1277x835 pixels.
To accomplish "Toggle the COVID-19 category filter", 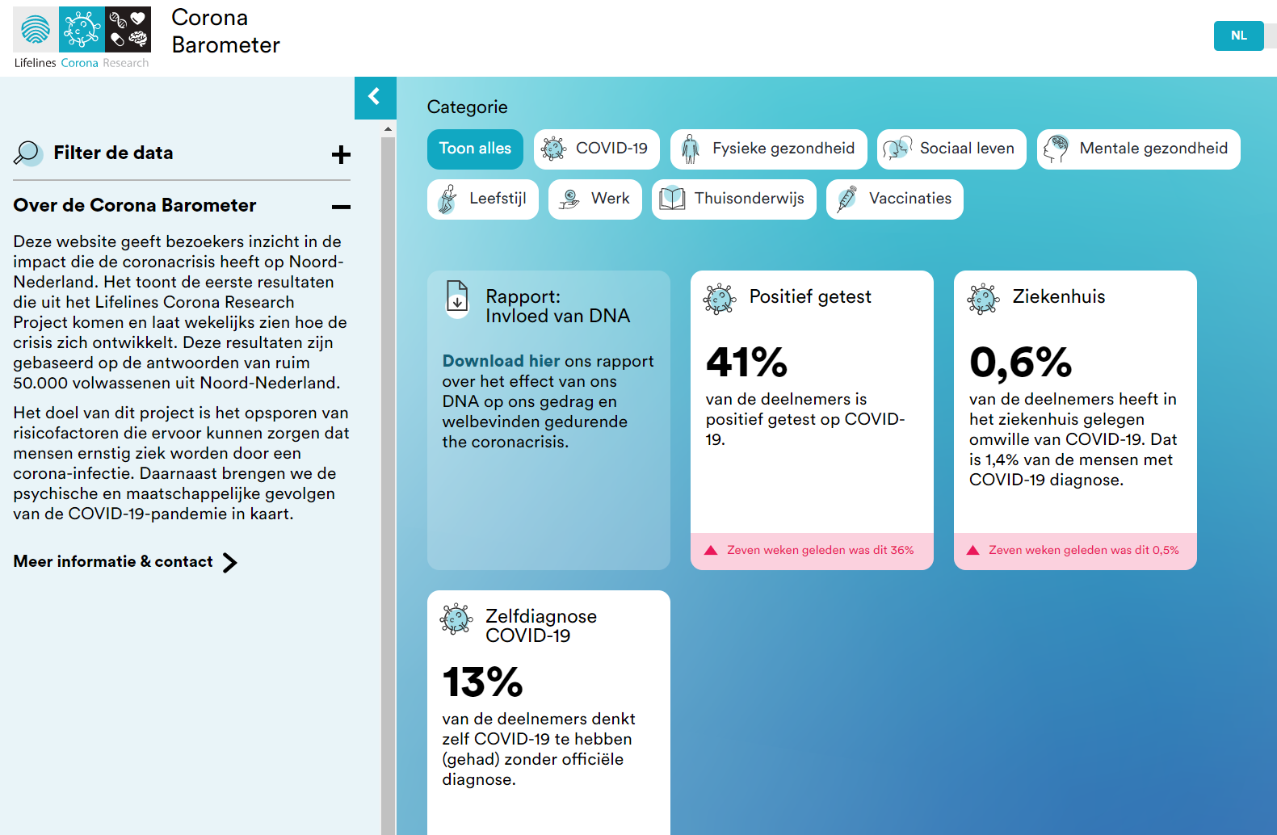I will pos(596,149).
